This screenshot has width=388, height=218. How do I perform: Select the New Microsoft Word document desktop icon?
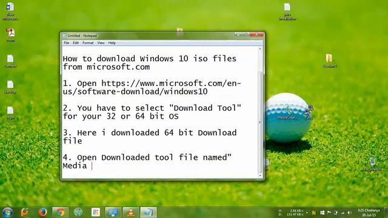[x=10, y=11]
